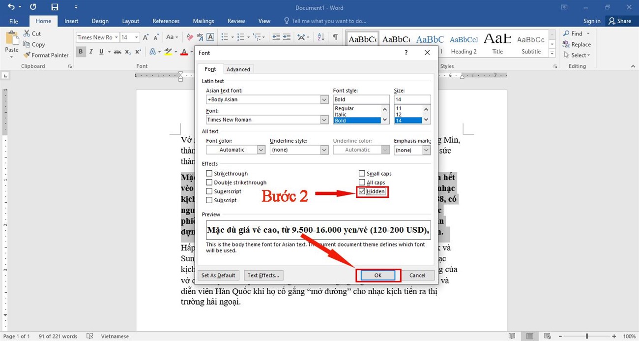Increase indent of the paragraph
The height and width of the screenshot is (341, 639).
pos(287,37)
